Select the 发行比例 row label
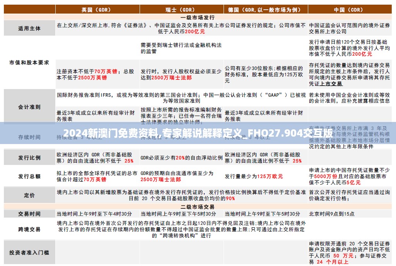Viewport: 396px width, 266px height. coord(29,157)
